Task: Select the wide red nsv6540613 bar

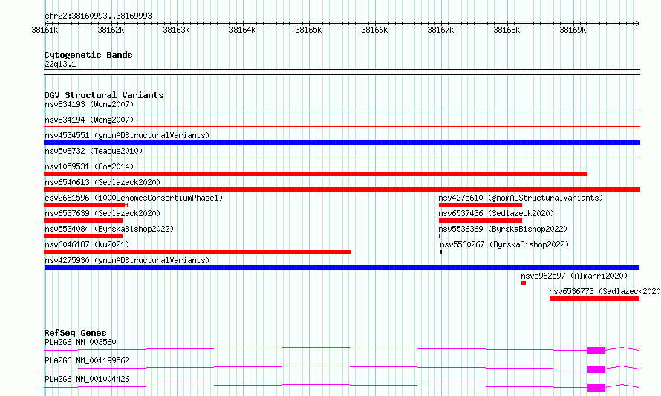Action: pyautogui.click(x=342, y=189)
